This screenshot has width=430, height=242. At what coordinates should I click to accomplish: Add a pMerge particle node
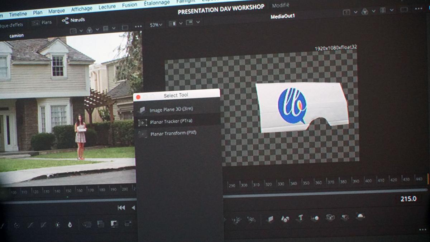[236, 220]
